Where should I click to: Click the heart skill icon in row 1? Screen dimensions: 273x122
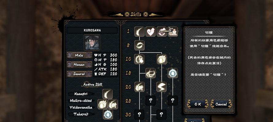150,31
